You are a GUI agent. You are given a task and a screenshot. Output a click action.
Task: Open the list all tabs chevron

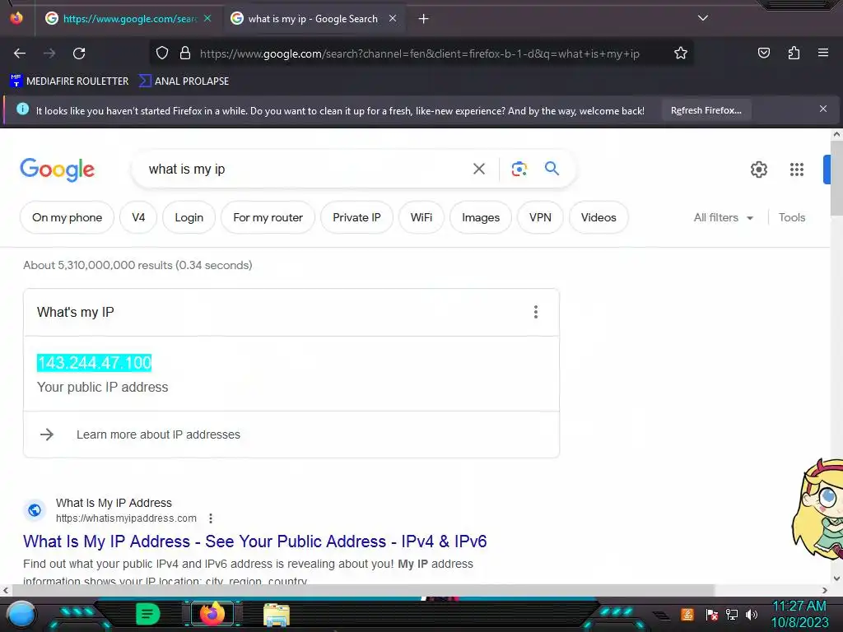pyautogui.click(x=703, y=18)
